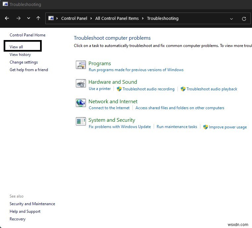Click the Programs category icon
This screenshot has width=252, height=228.
(x=81, y=65)
